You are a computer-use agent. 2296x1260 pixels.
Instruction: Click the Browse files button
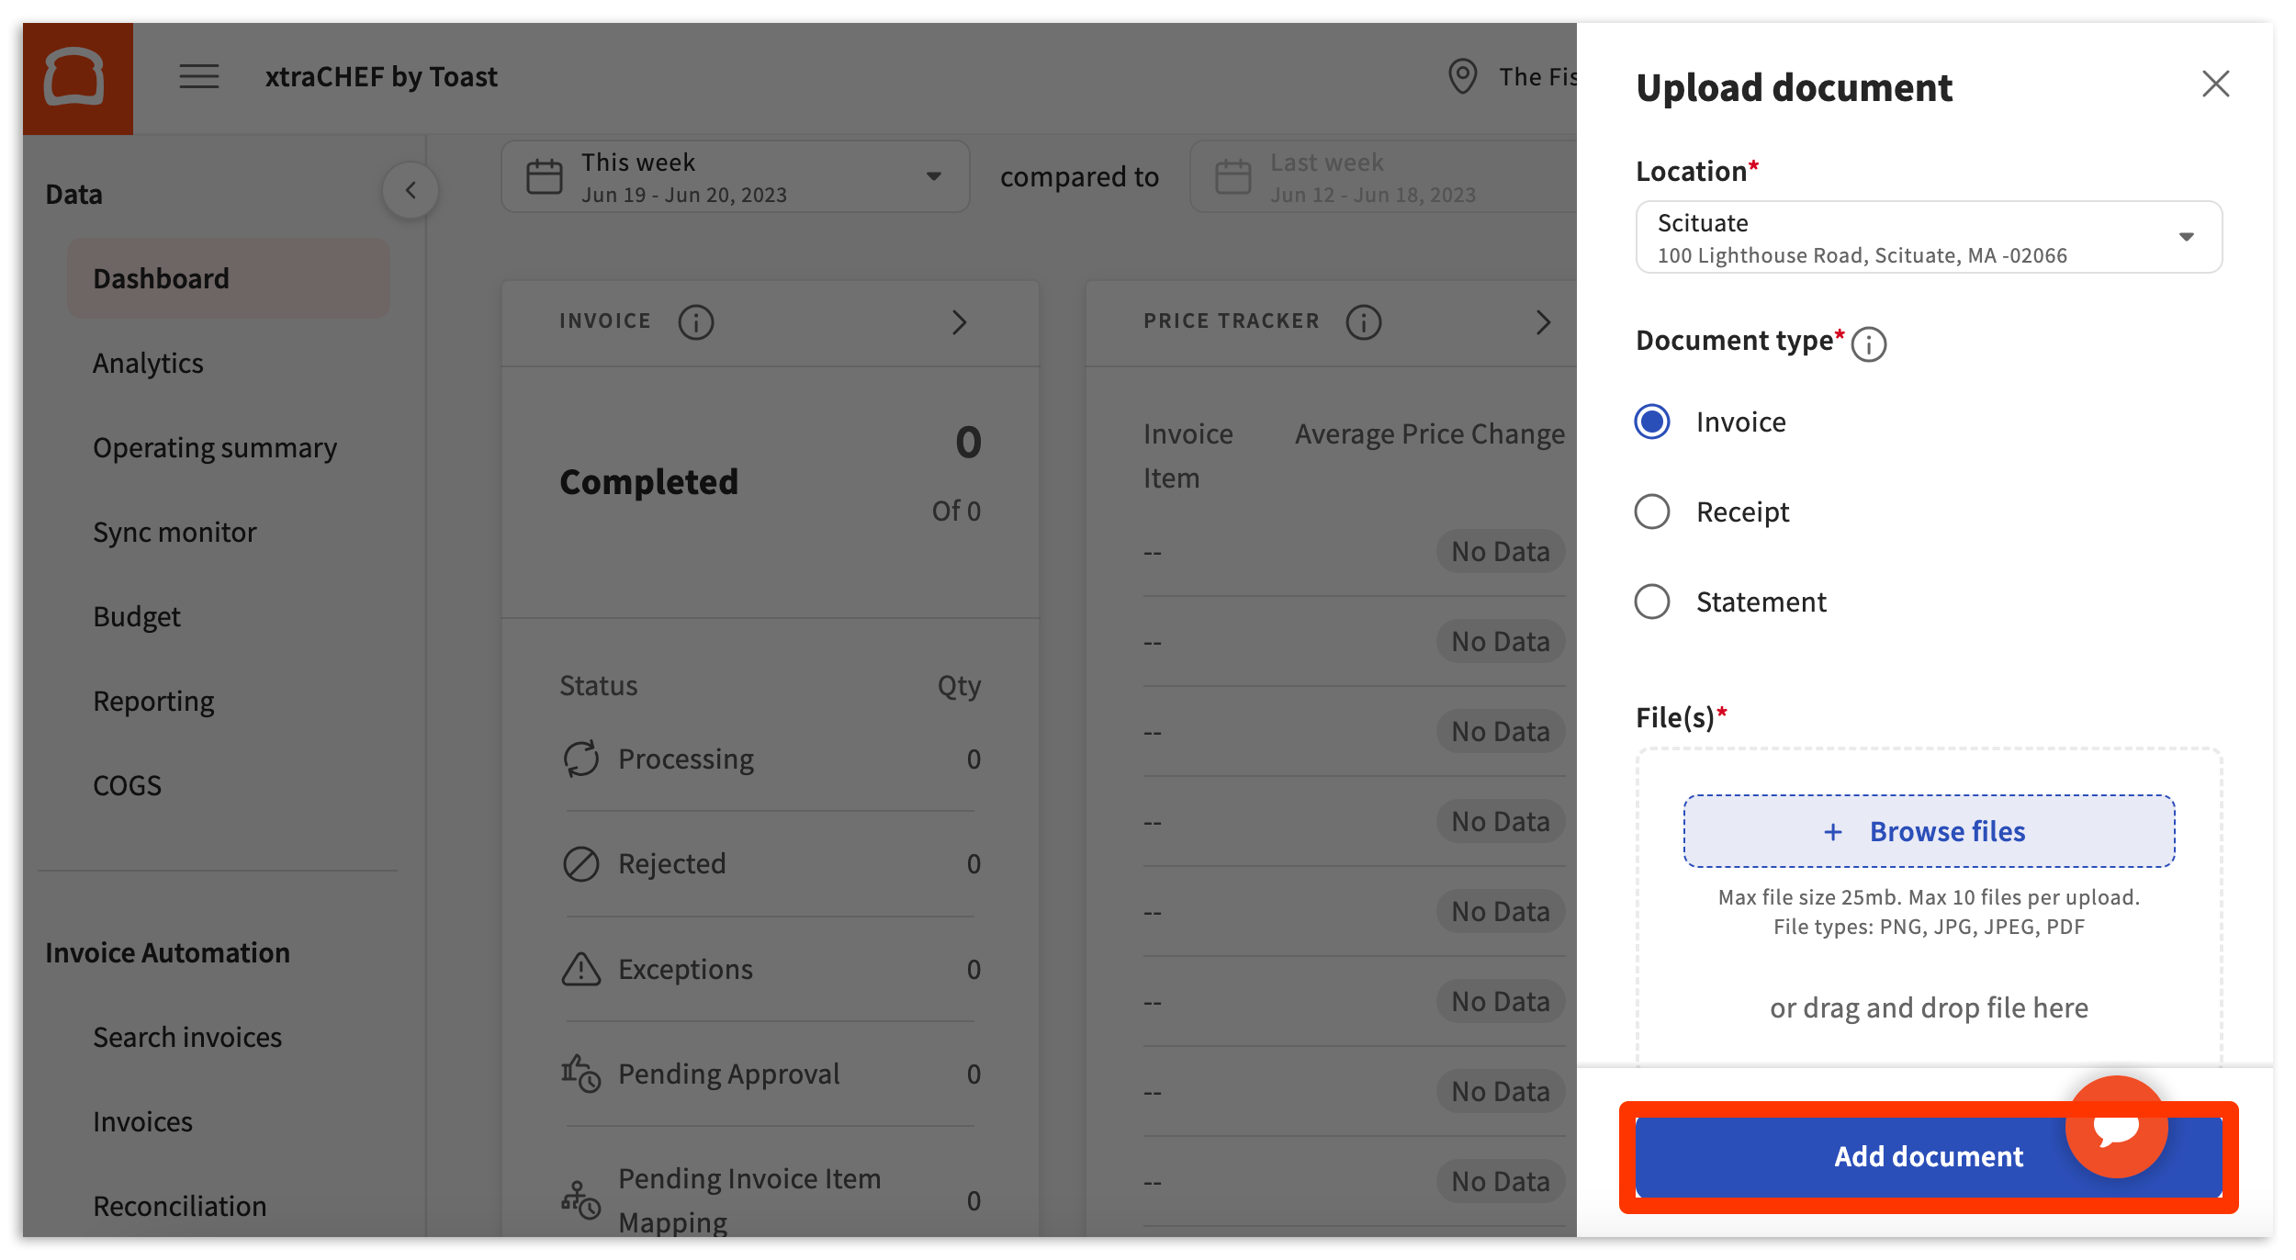pos(1929,832)
